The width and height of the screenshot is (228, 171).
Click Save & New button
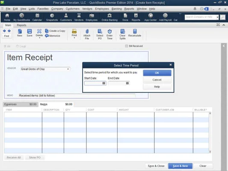[x=181, y=166]
